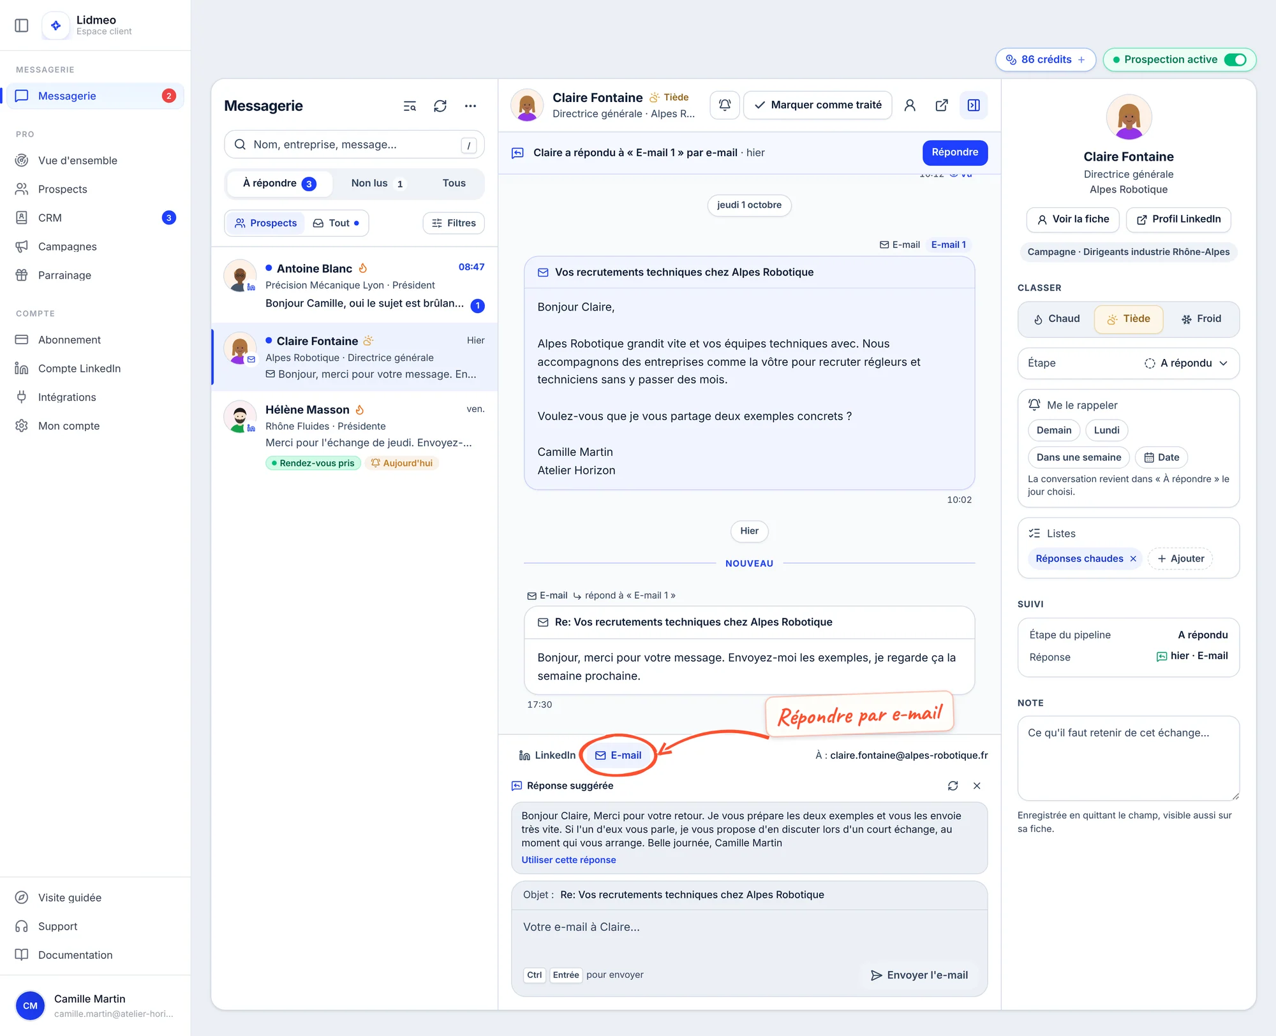This screenshot has height=1036, width=1276.
Task: Open the conversation search filter icon
Action: [410, 106]
